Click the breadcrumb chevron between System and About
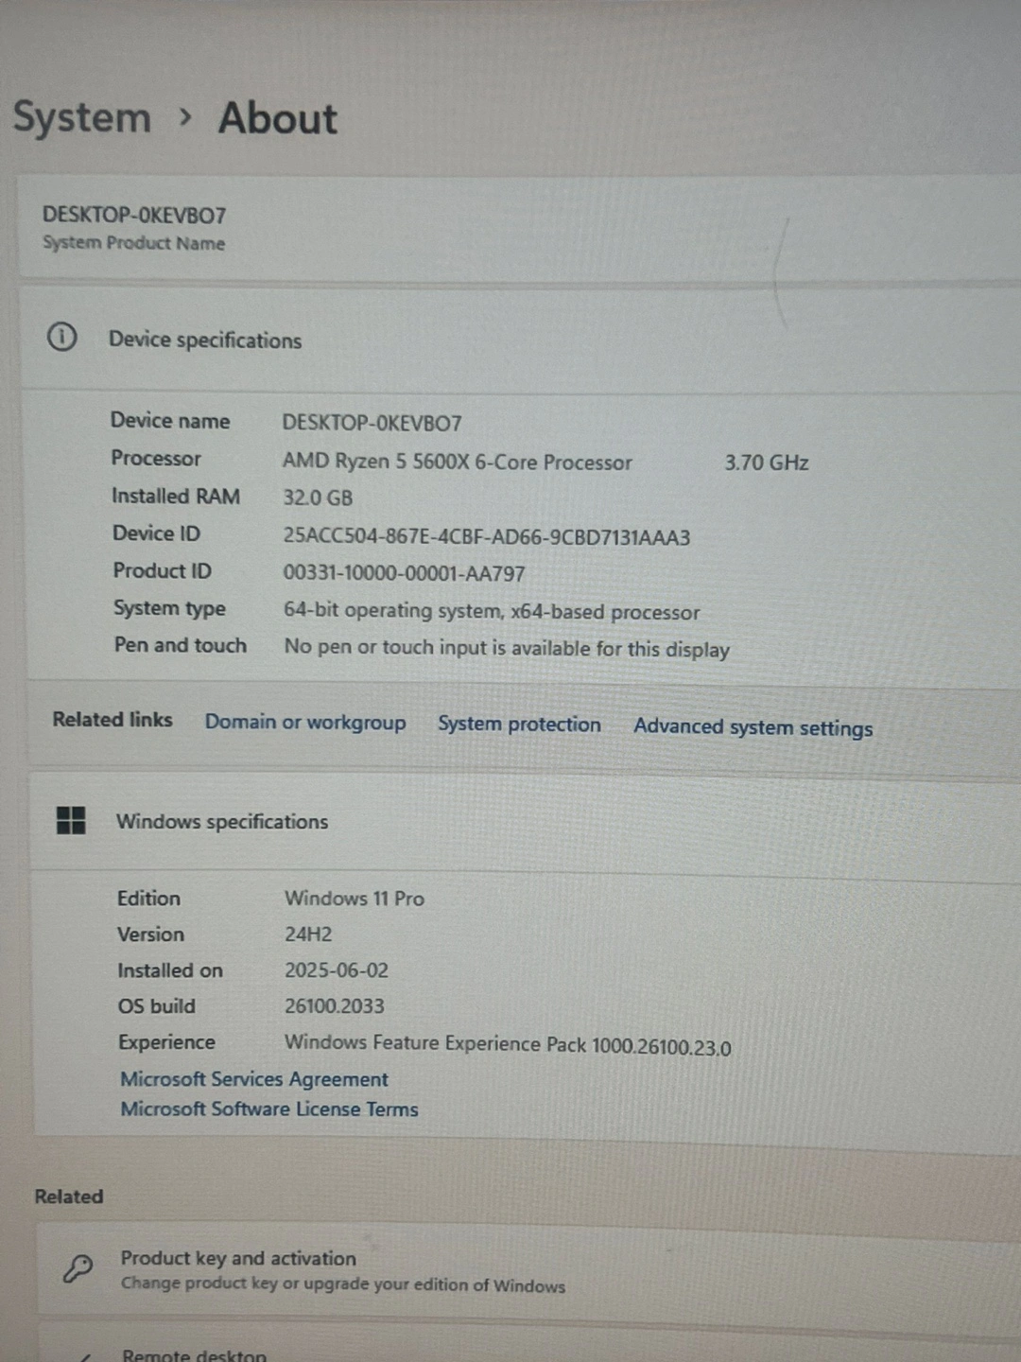 [x=185, y=117]
